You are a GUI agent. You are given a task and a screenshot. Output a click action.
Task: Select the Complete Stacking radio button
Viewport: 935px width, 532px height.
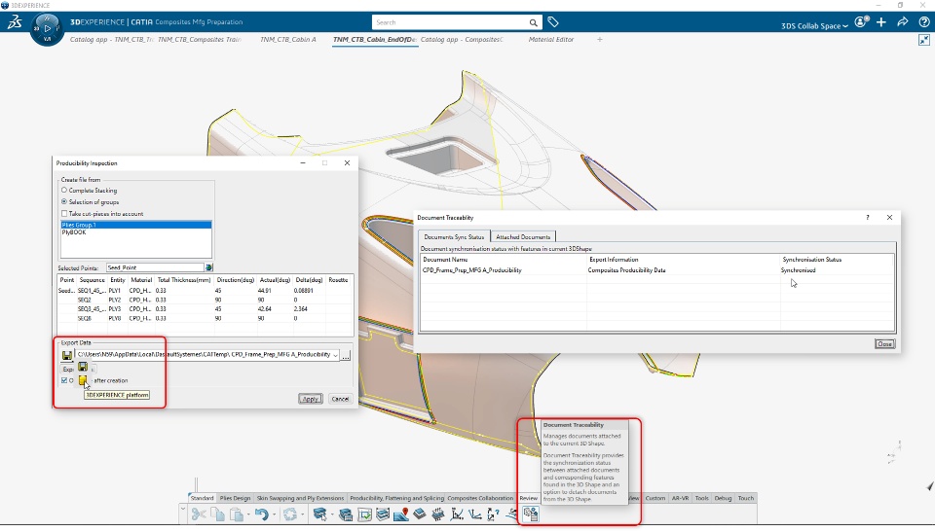[64, 190]
